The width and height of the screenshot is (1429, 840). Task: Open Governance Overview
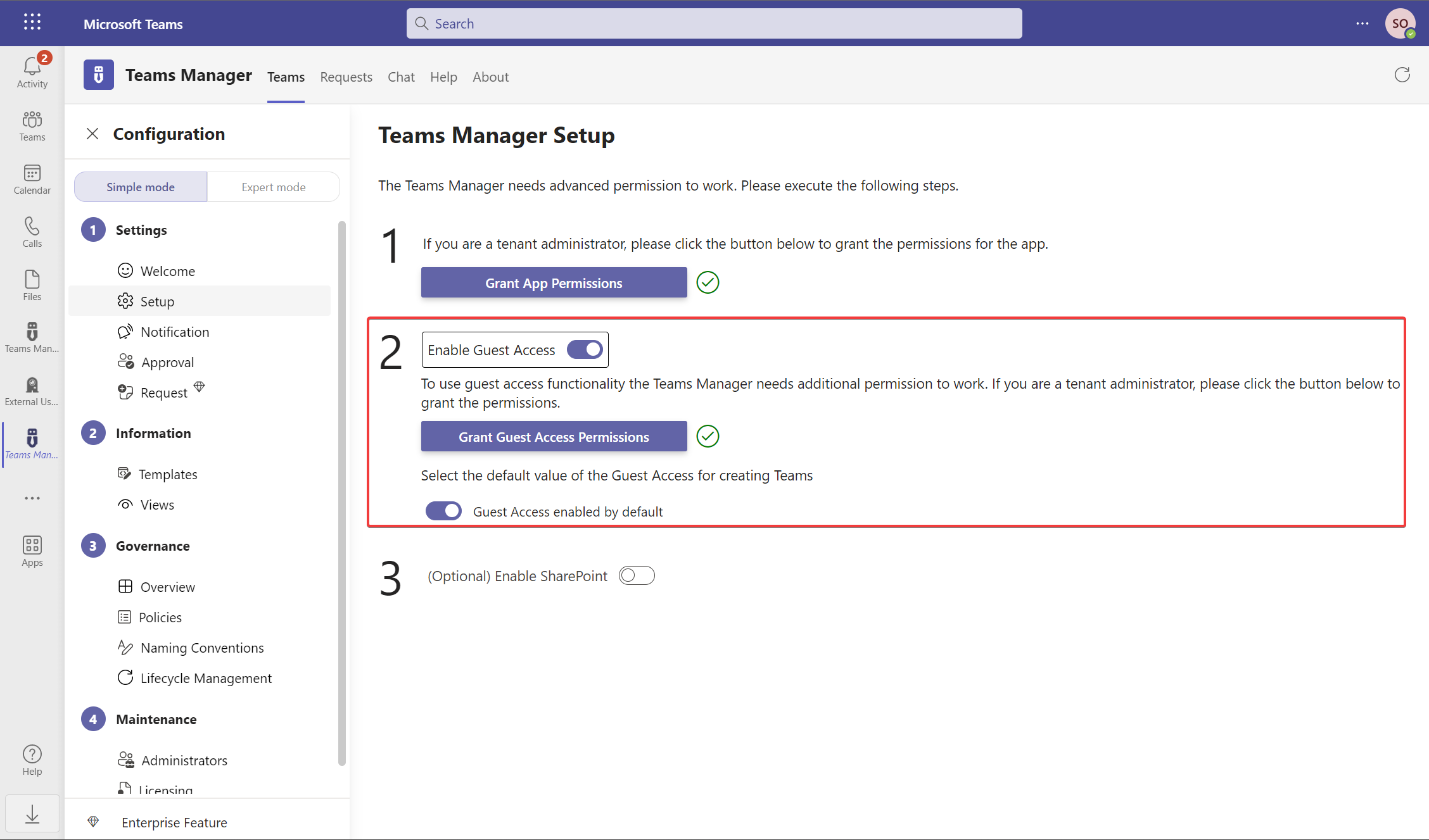(200, 587)
